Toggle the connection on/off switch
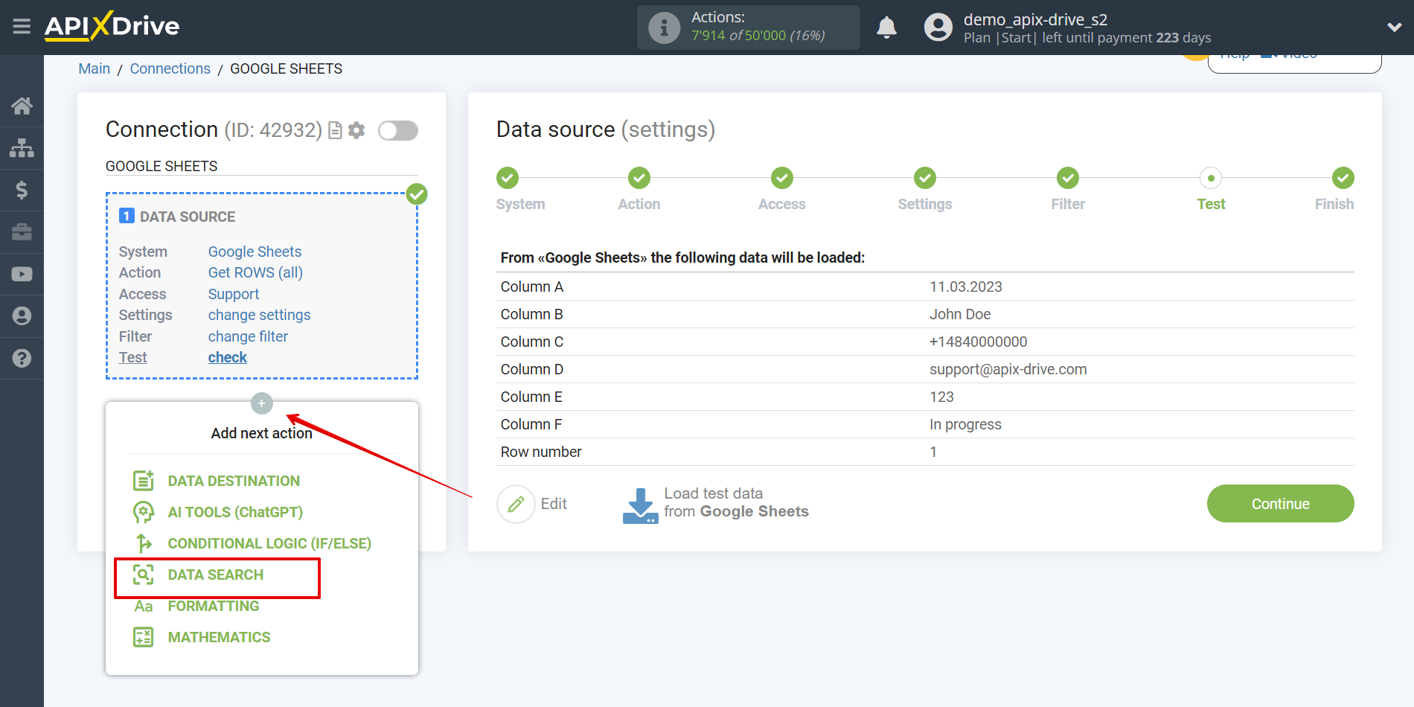The width and height of the screenshot is (1414, 707). [397, 131]
